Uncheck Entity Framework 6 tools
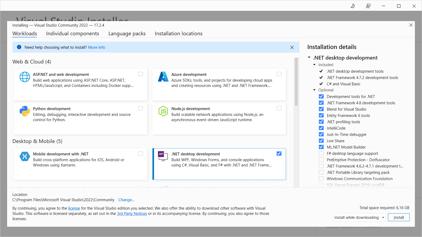The height and width of the screenshot is (237, 422). coord(321,115)
